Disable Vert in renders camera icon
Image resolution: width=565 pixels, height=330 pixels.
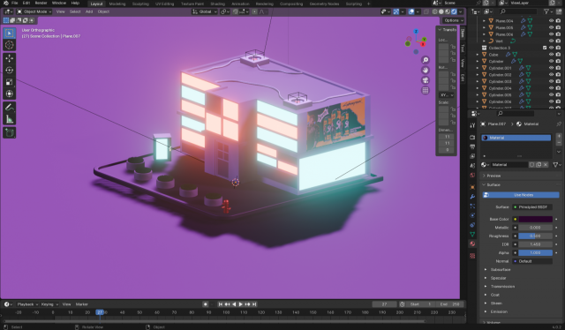[558, 41]
